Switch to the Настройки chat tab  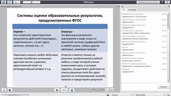(x=132, y=10)
